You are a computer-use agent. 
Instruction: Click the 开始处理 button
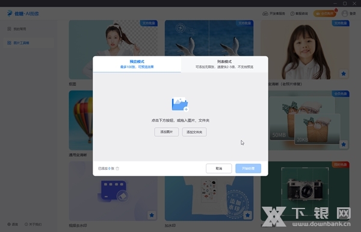pos(248,168)
